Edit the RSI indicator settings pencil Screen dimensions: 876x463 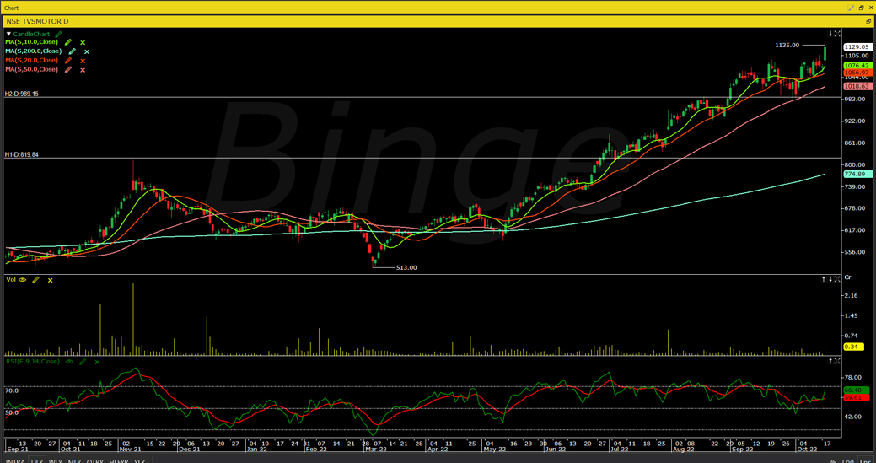[83, 362]
